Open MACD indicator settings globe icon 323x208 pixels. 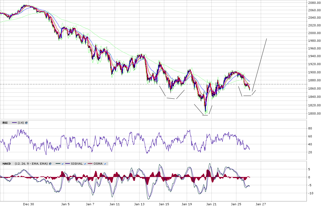pyautogui.click(x=50, y=164)
